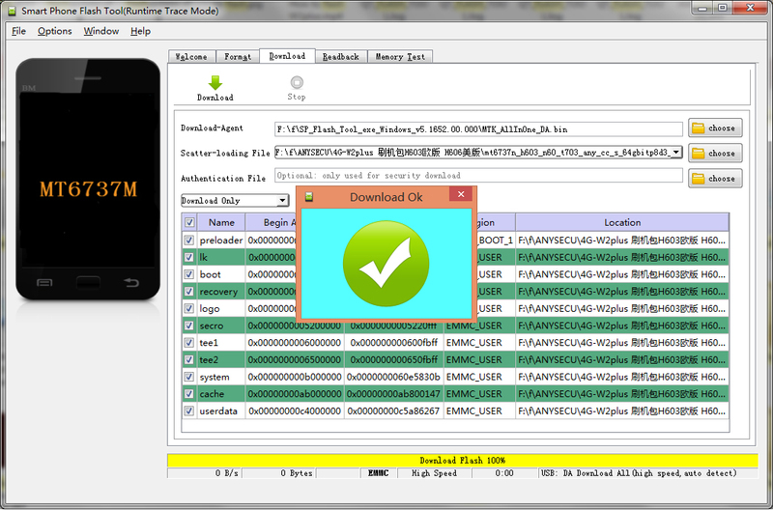Switch to the Memory Test tab
The image size is (773, 510).
coord(400,57)
